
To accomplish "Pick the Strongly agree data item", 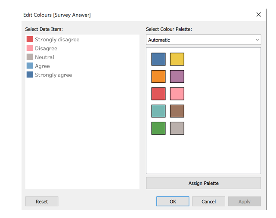I will point(53,75).
